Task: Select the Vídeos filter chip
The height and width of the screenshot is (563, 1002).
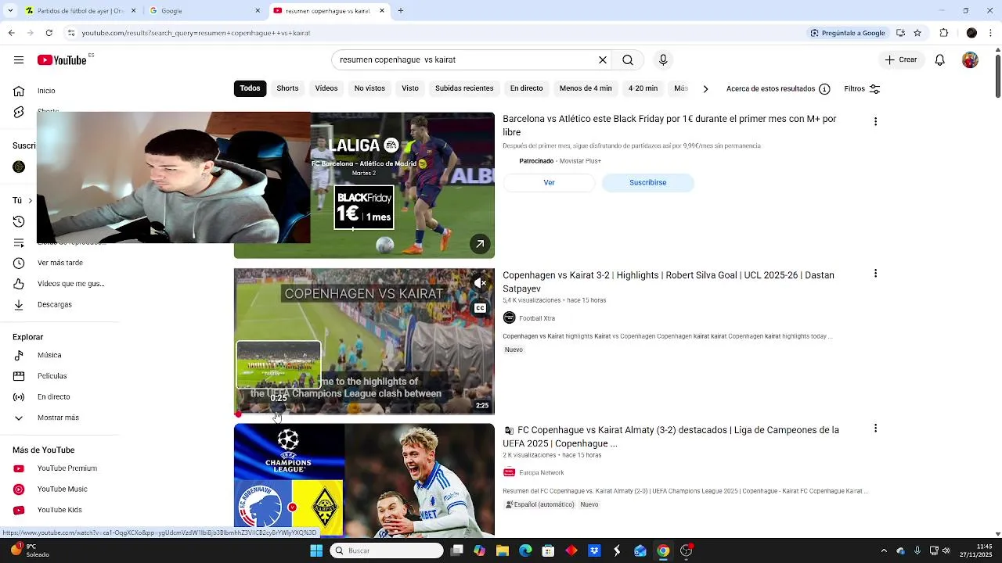Action: tap(326, 88)
